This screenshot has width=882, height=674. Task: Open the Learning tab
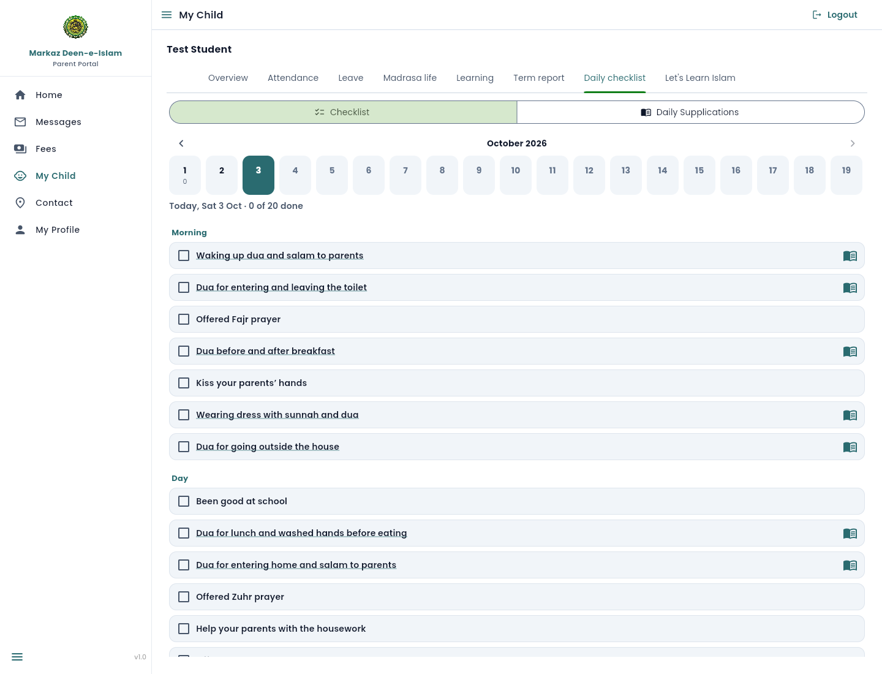[x=475, y=78]
